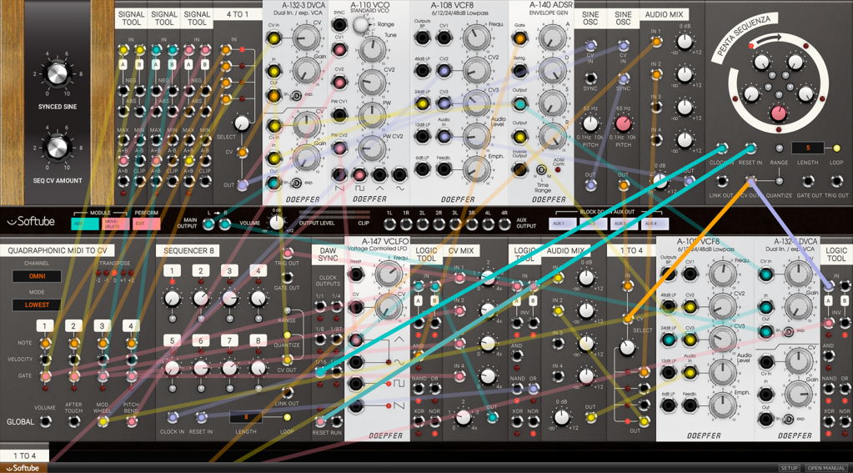This screenshot has width=853, height=473.
Task: Select the Perform EDIT mode button
Action: (146, 224)
